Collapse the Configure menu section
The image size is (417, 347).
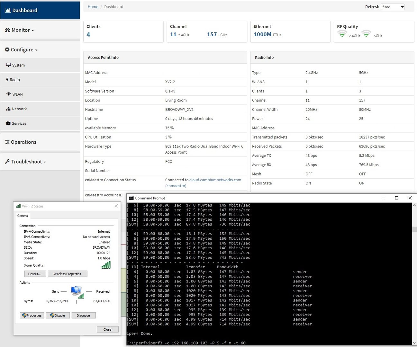coord(23,49)
